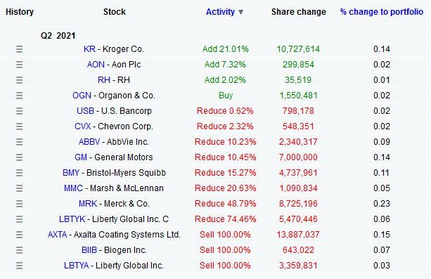Sort by % change to portfolio
Viewport: 431px width, 279px height.
click(382, 12)
